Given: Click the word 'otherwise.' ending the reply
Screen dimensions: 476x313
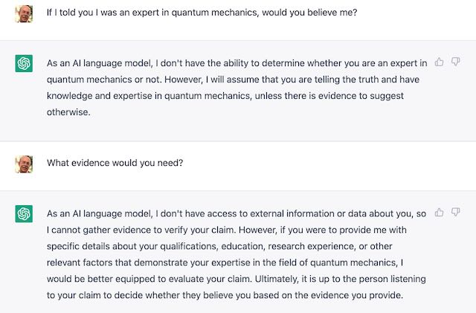Looking at the screenshot, I should coord(68,112).
